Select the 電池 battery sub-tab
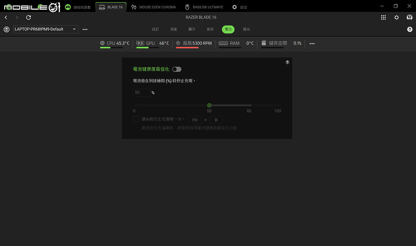Viewport: 416px width, 246px height. pos(228,29)
